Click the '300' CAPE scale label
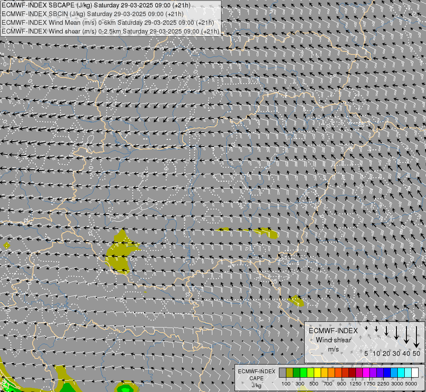Viewport: 426px width, 392px height. coord(300,384)
